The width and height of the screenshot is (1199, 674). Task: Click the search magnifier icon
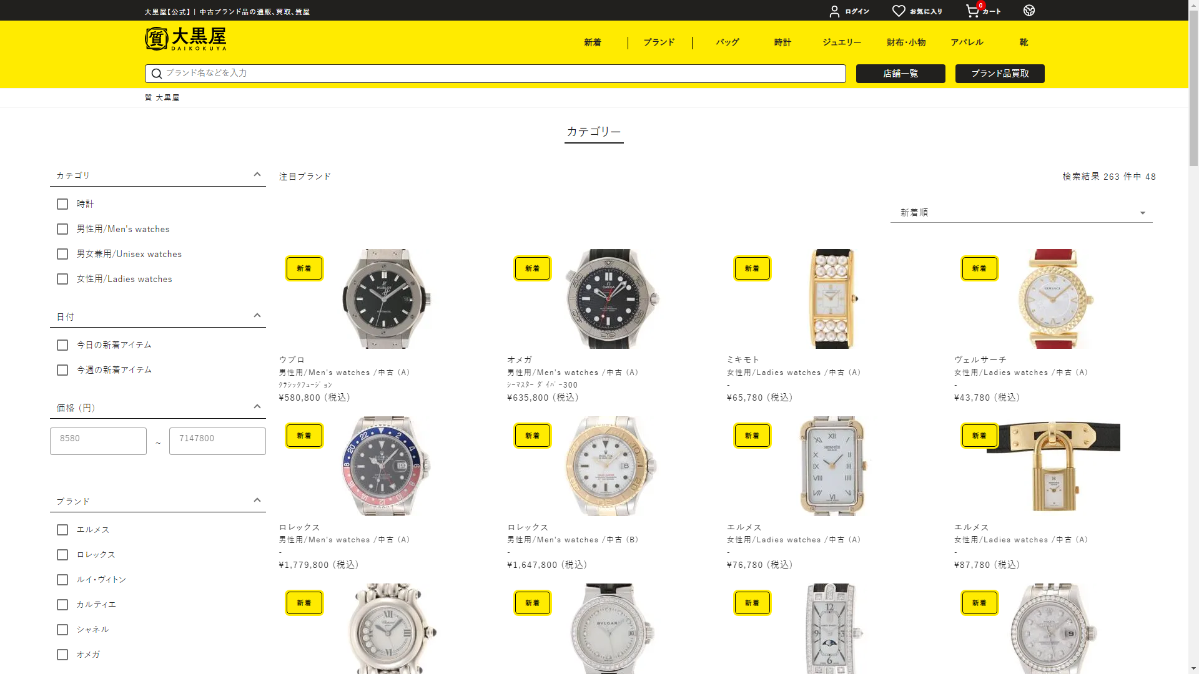pos(157,74)
